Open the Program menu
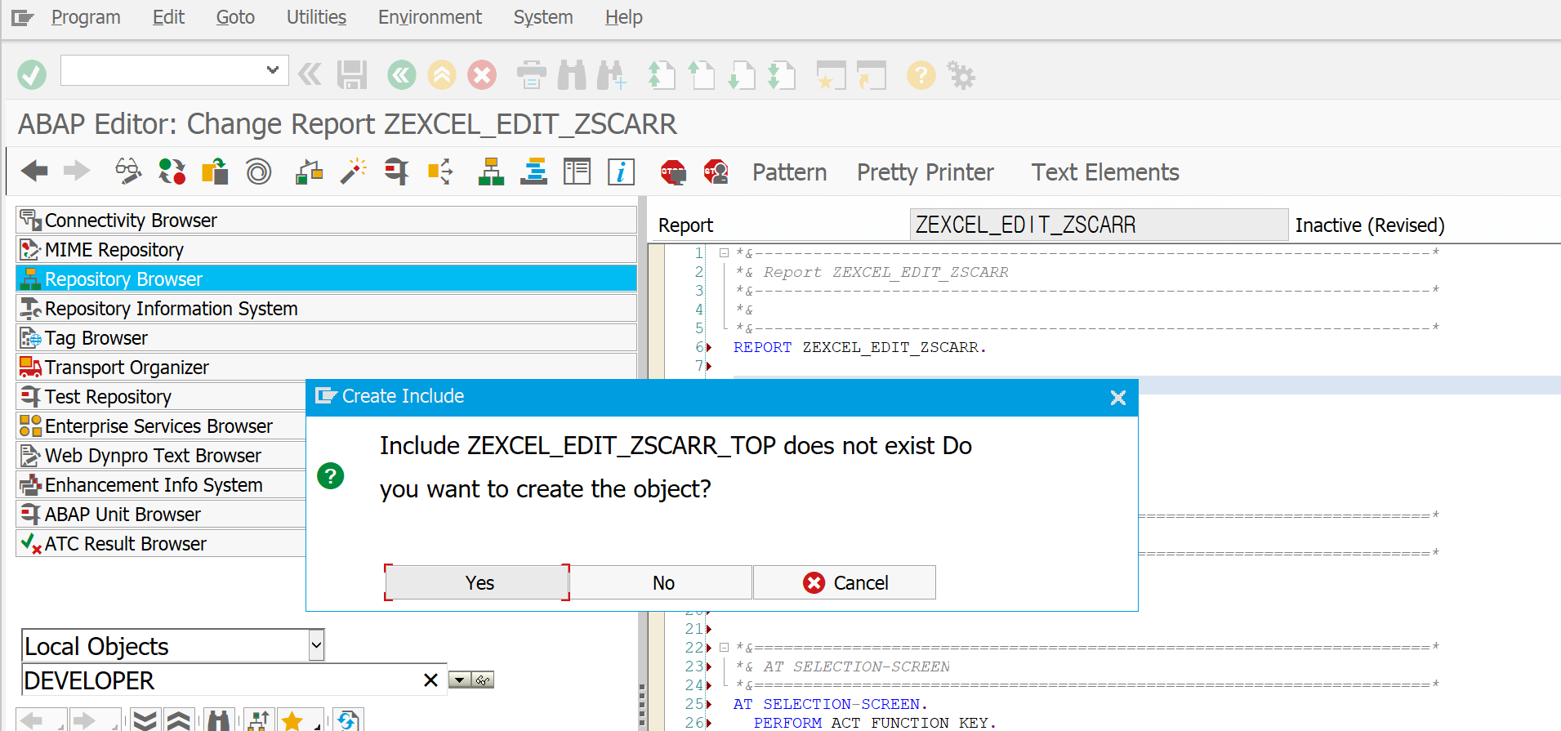The image size is (1561, 731). click(85, 17)
